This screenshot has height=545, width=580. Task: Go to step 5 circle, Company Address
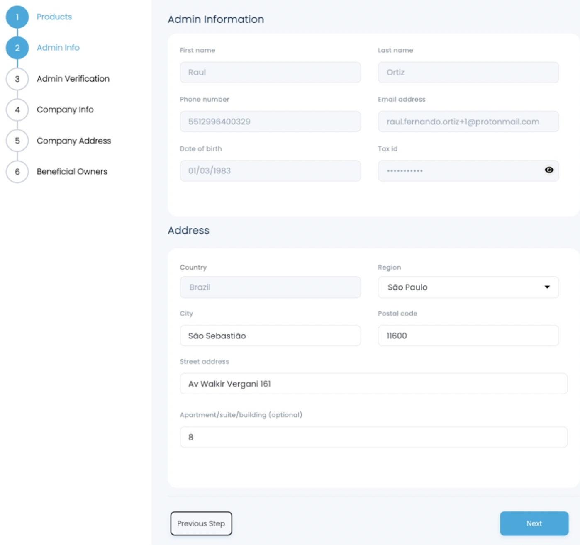(x=17, y=141)
